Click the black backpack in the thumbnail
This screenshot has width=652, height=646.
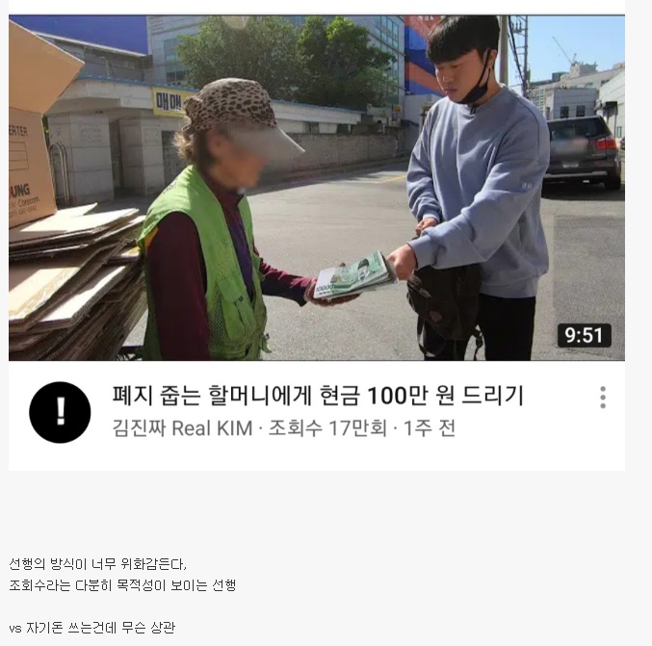tap(444, 308)
